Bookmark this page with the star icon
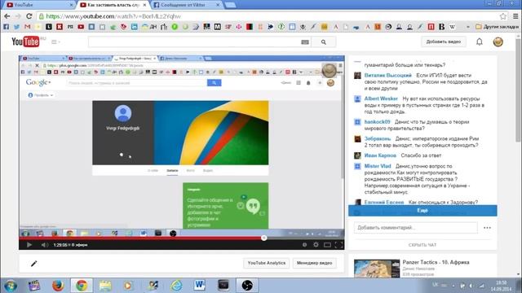The image size is (522, 293). click(503, 16)
